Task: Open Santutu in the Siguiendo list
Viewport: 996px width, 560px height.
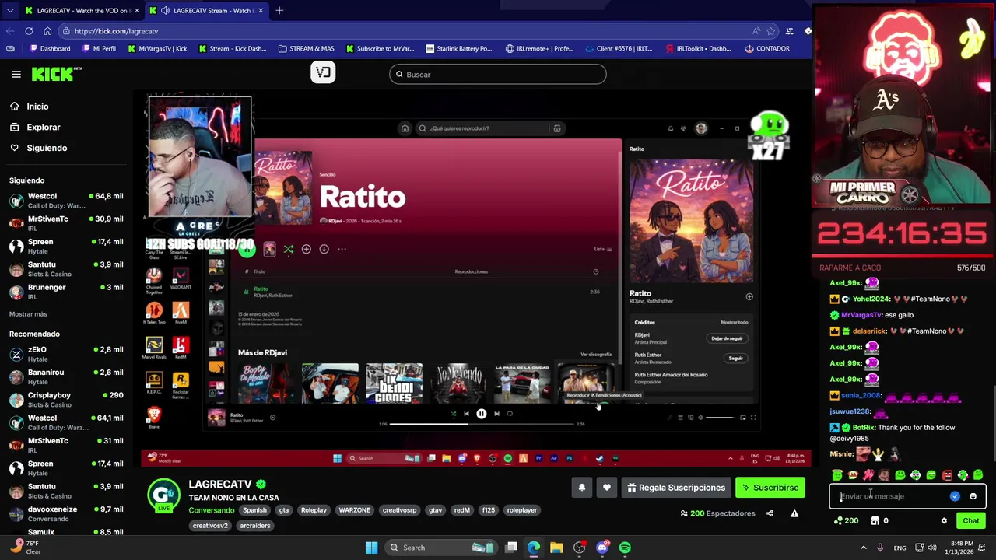Action: pos(66,269)
